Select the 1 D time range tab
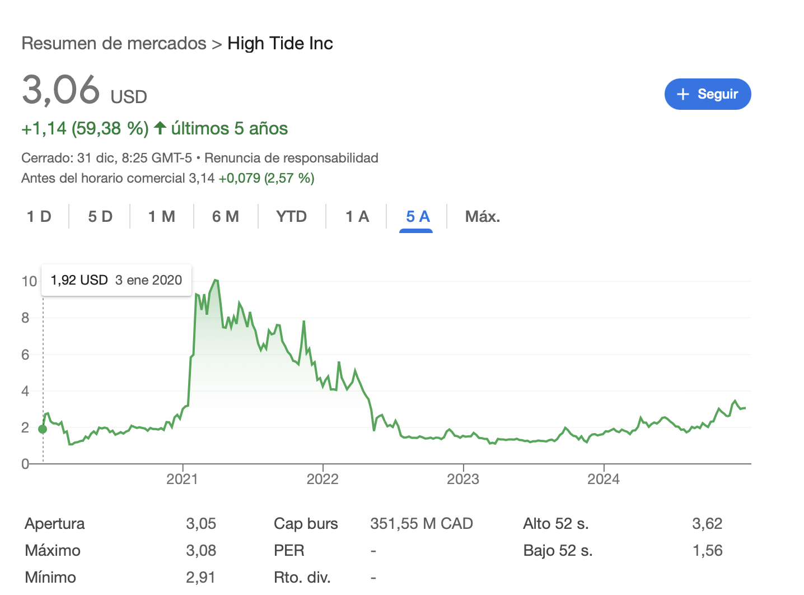The height and width of the screenshot is (595, 804). tap(39, 216)
